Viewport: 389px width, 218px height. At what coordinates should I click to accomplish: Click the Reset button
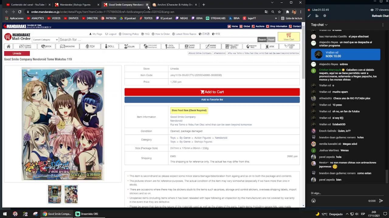[x=271, y=40]
